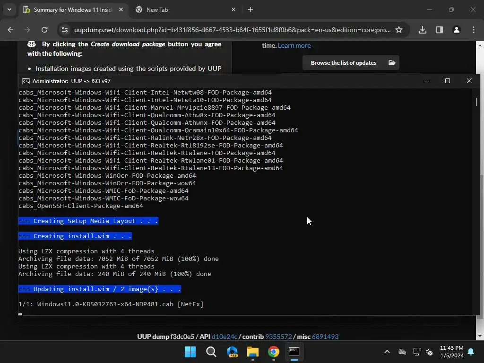Click the 'Creating install.wim' line

coord(75,236)
